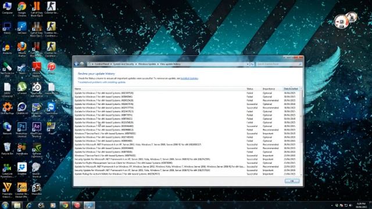Open uTorrent desktop shortcut
The image size is (372, 209).
point(22,88)
